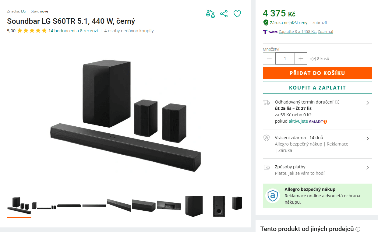378x232 pixels.
Task: Open 14 hodnocení a 8 recenzí
Action: (x=73, y=31)
